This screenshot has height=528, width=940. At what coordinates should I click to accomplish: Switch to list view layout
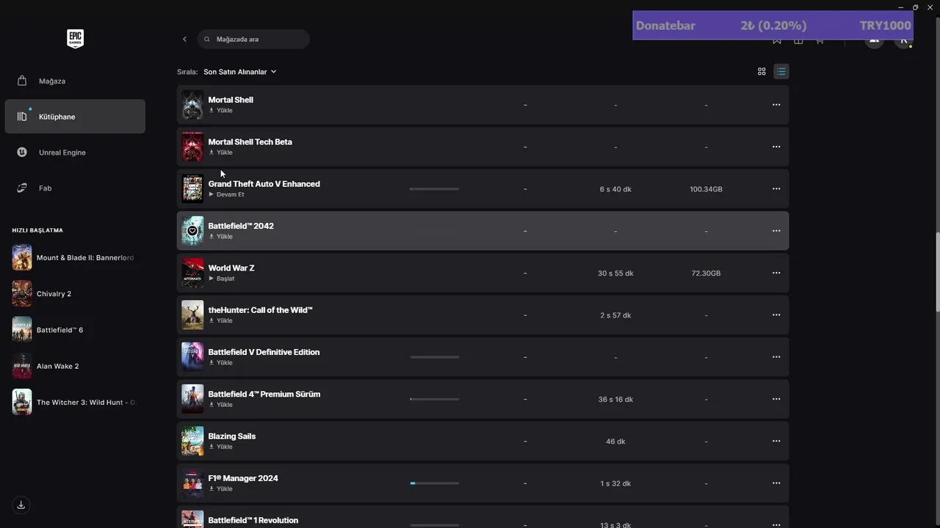781,72
